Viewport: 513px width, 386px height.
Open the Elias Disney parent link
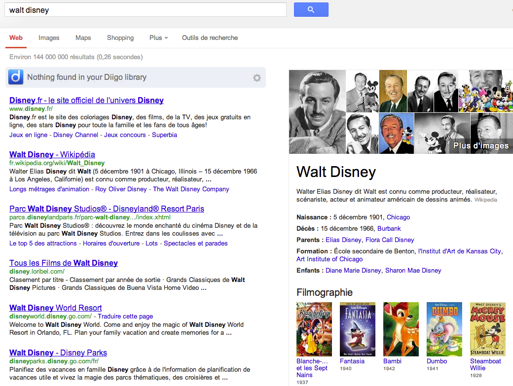tap(343, 240)
